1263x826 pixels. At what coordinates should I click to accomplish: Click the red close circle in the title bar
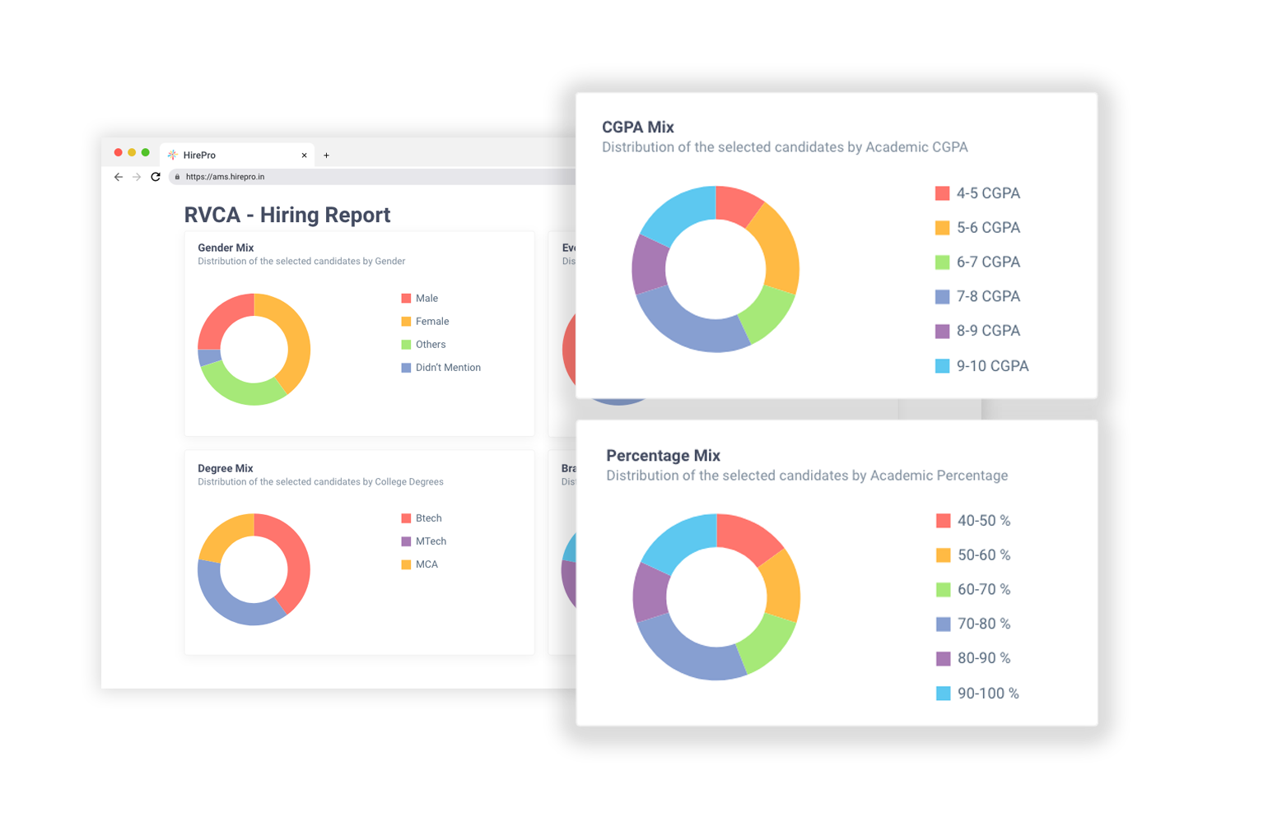(119, 152)
